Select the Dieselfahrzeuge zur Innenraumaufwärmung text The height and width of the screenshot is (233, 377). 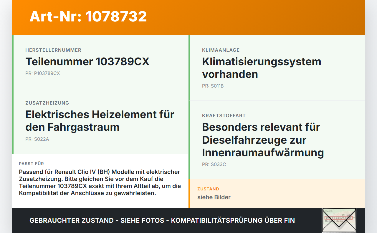(x=263, y=140)
